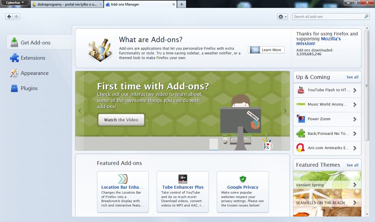Click the vertical scrollbar thumb
The height and width of the screenshot is (222, 375).
[367, 86]
